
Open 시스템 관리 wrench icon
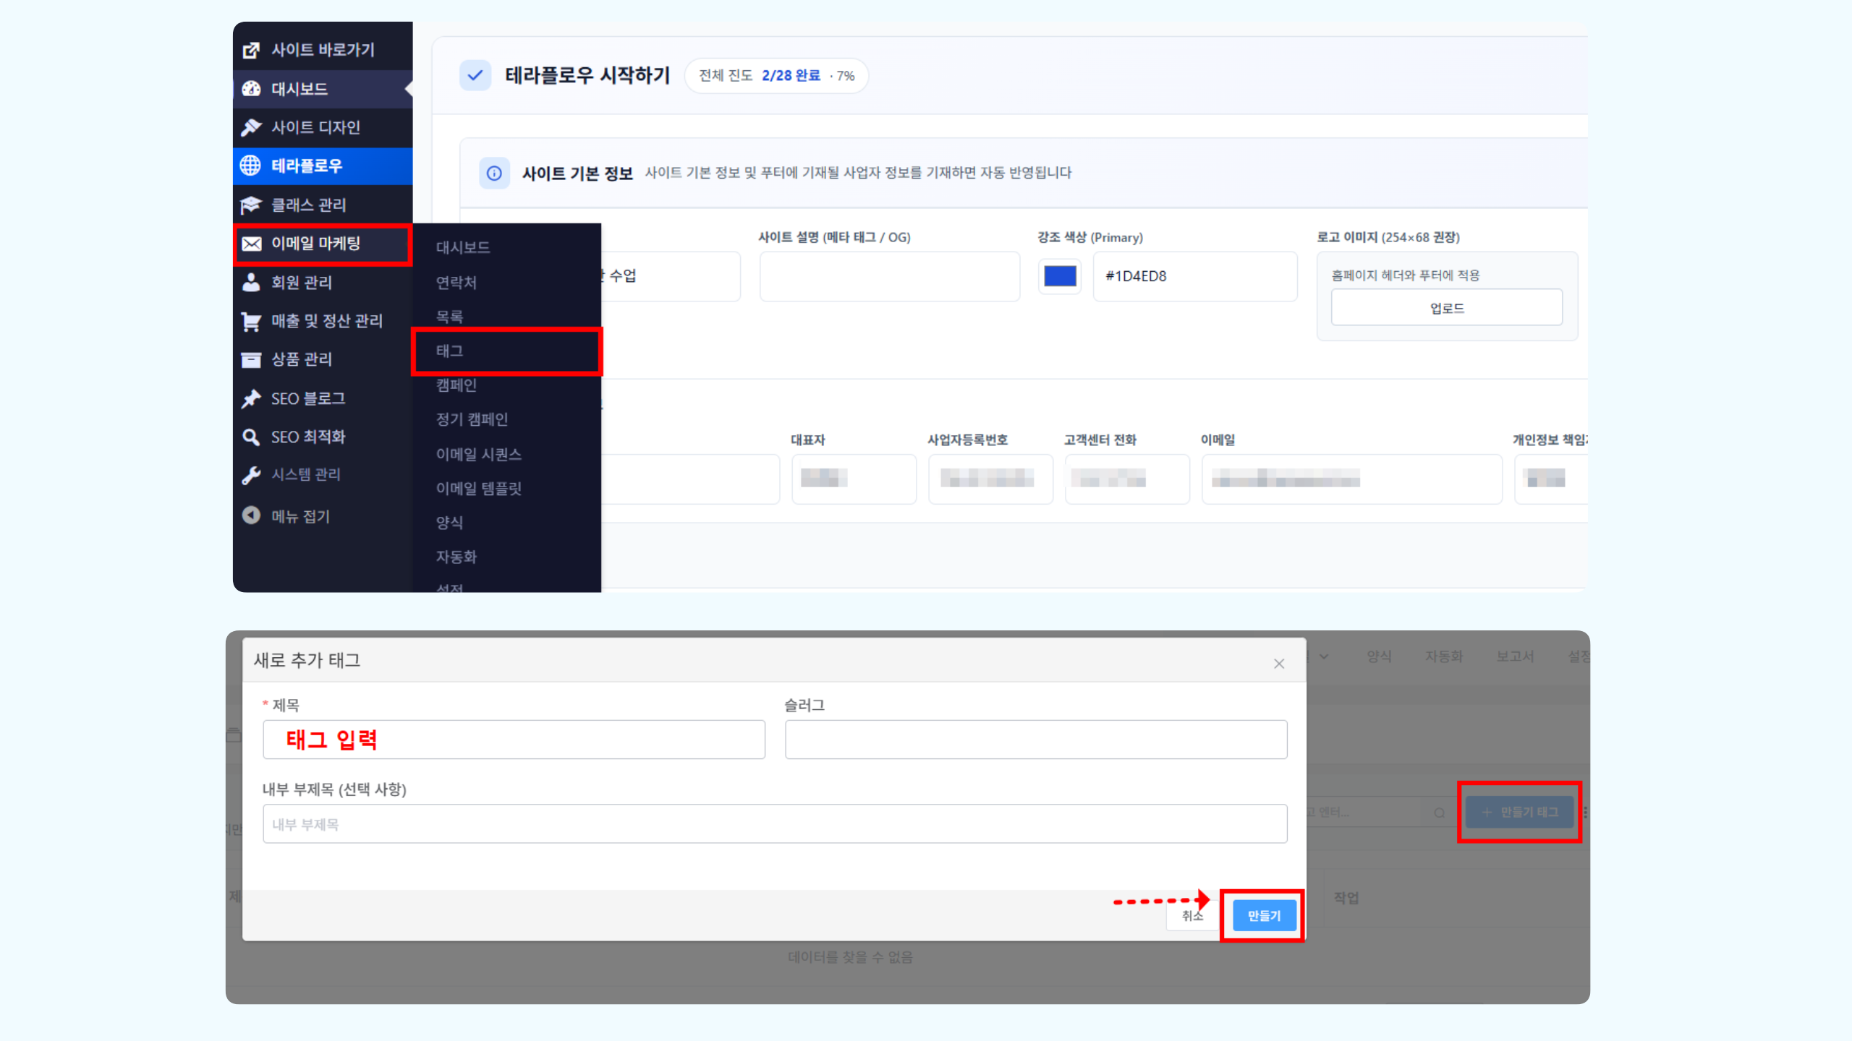[251, 475]
